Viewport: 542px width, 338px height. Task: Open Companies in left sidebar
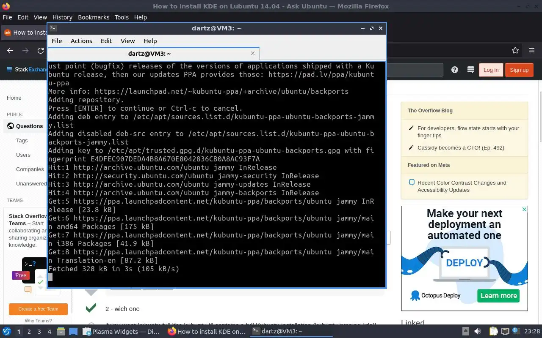[x=30, y=169]
